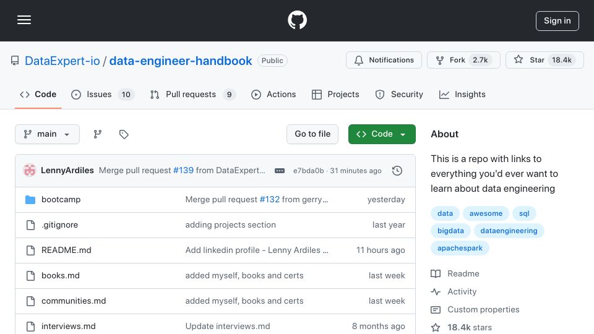Click the bootcamp folder icon

pyautogui.click(x=30, y=200)
